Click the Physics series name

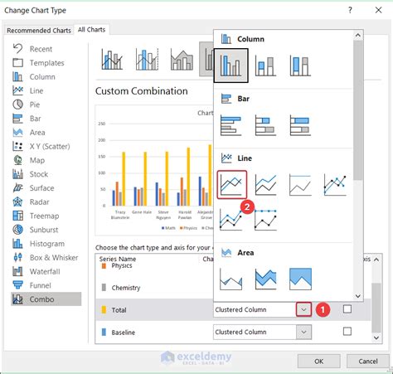pyautogui.click(x=122, y=265)
